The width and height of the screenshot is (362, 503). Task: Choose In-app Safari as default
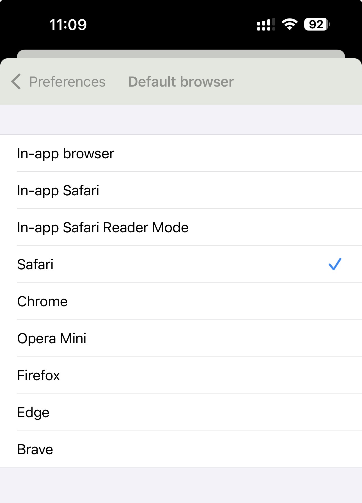click(58, 190)
